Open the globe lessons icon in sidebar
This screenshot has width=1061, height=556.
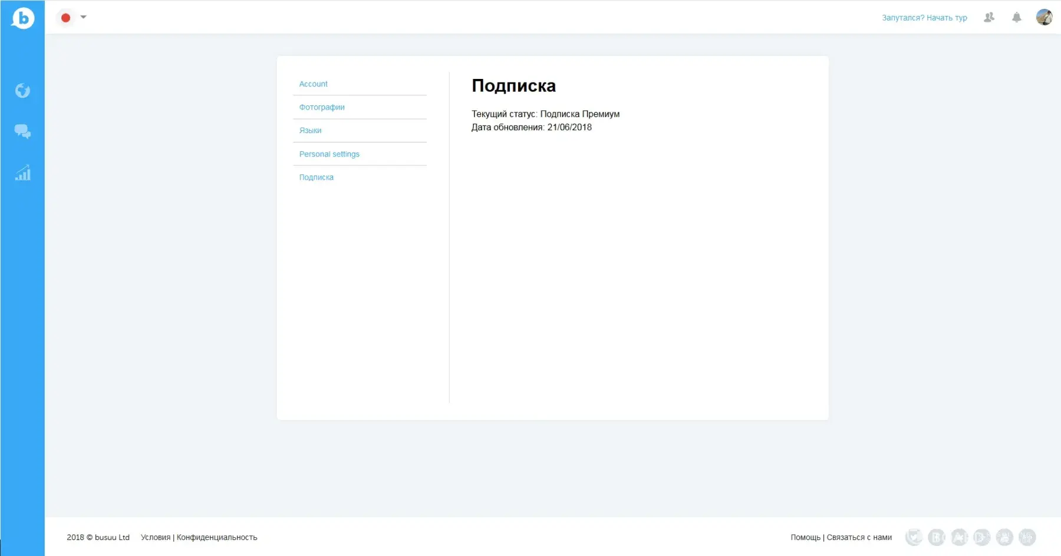click(x=22, y=91)
